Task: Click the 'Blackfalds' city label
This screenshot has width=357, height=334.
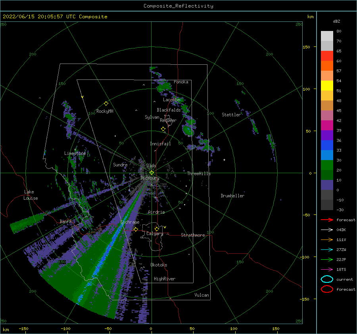Action: click(169, 110)
